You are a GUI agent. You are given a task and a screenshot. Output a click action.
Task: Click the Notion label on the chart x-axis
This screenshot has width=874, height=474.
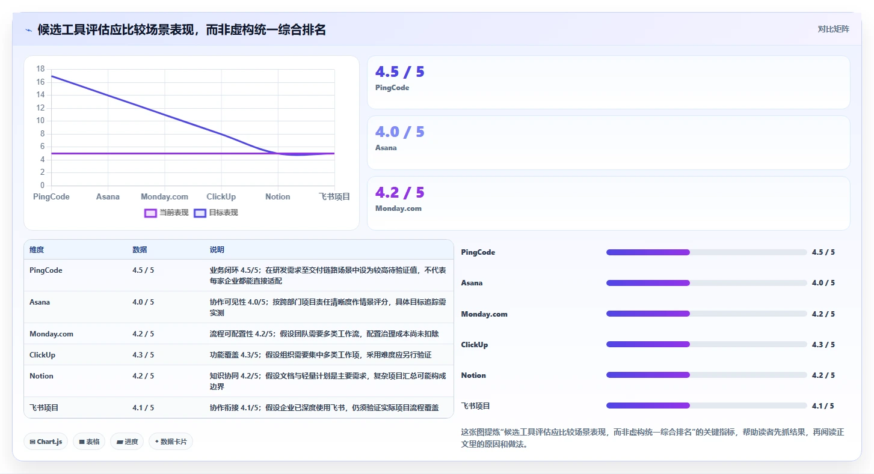(x=278, y=197)
